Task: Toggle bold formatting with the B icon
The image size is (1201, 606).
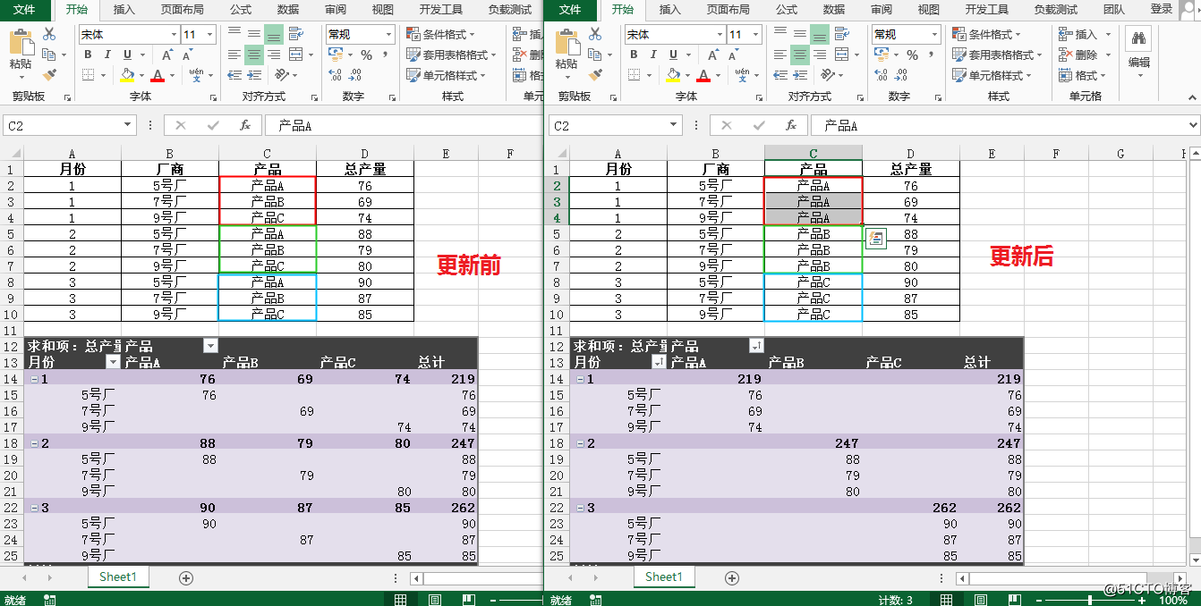Action: pos(87,54)
